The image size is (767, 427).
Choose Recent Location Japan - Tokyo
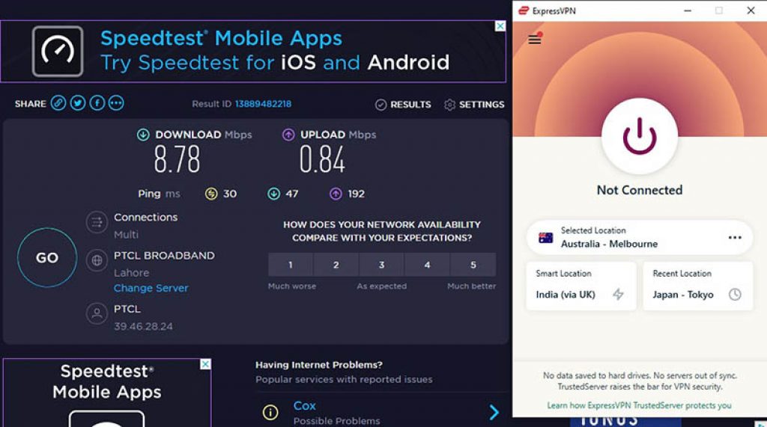(x=697, y=286)
